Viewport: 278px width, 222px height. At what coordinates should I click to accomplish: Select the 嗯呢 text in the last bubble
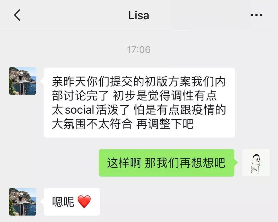pyautogui.click(x=63, y=202)
